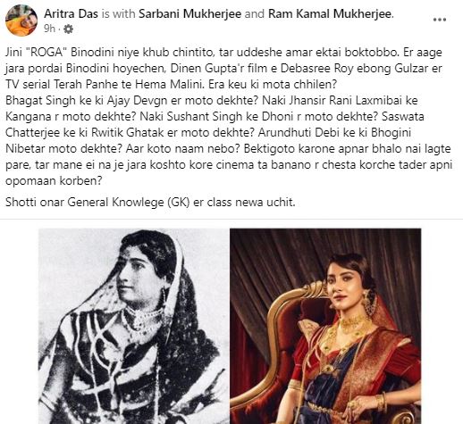View the black-and-white vintage portrait photo
Screen dimensions: 463x424
pos(134,326)
